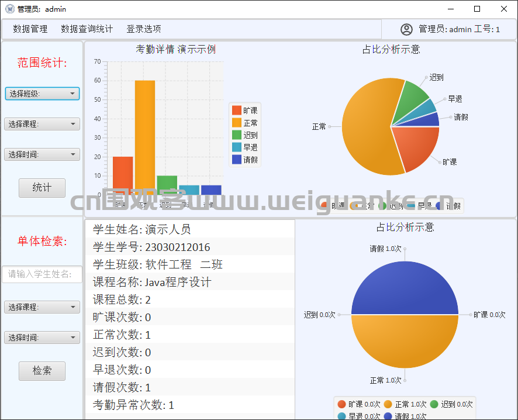Screen dimensions: 518x420
Task: Expand the 选择班级 dropdown
Action: (x=42, y=94)
